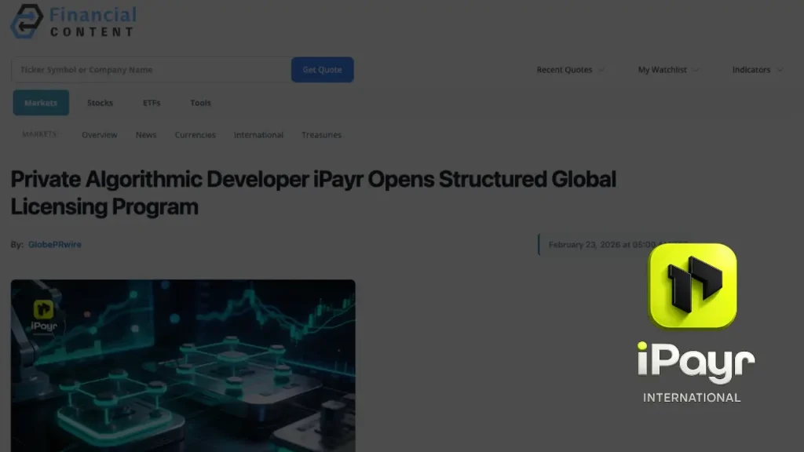Select Currencies from the Markets navigation

195,135
